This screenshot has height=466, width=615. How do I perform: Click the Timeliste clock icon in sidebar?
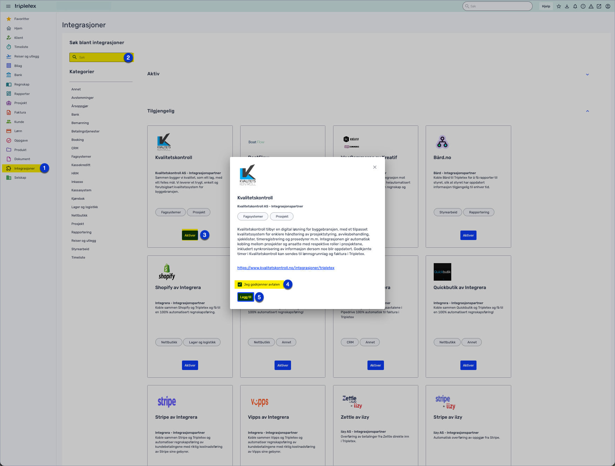coord(9,47)
